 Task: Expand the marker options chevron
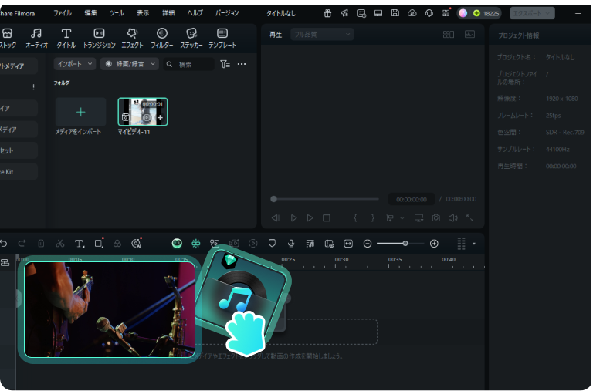(402, 218)
